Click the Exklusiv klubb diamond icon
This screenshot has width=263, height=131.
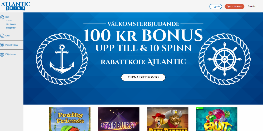2,45
